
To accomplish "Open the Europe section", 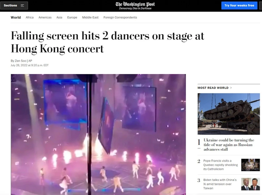I will coord(72,17).
